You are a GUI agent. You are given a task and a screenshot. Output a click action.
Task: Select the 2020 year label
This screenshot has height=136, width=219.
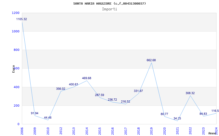coord(165,131)
